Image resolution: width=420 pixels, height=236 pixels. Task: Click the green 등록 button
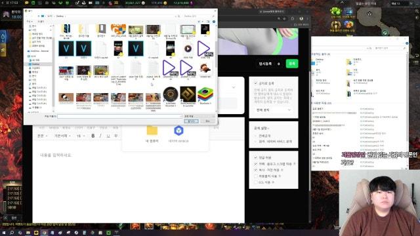click(x=292, y=64)
